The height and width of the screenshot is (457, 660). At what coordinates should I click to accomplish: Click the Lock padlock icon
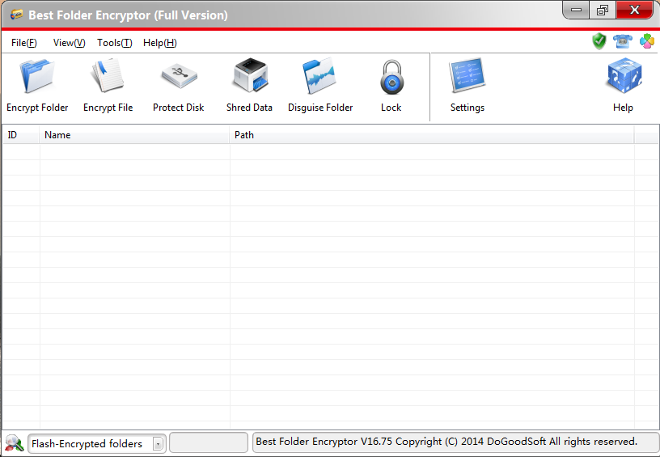click(x=391, y=78)
